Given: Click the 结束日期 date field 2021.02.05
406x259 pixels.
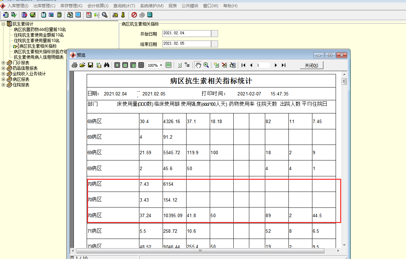Looking at the screenshot, I should click(187, 44).
